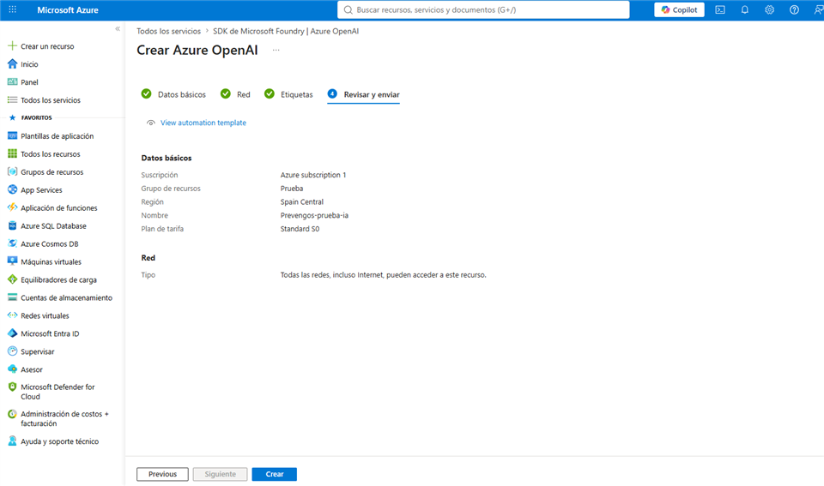Click the App Services icon

coord(12,189)
